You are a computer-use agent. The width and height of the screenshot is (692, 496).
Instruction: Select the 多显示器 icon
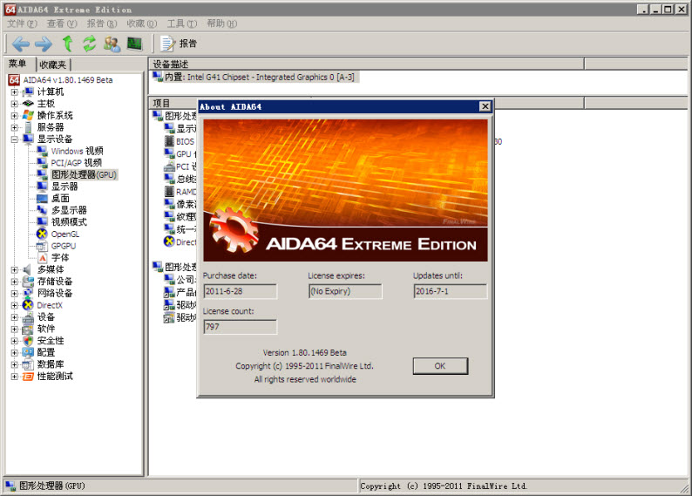[43, 210]
